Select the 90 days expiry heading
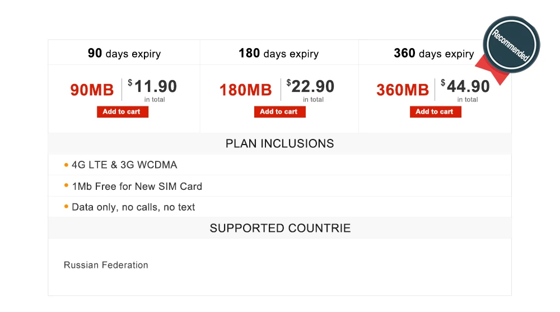This screenshot has height=312, width=560. coord(124,54)
